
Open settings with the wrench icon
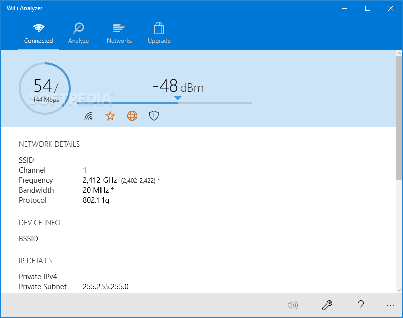click(x=327, y=305)
